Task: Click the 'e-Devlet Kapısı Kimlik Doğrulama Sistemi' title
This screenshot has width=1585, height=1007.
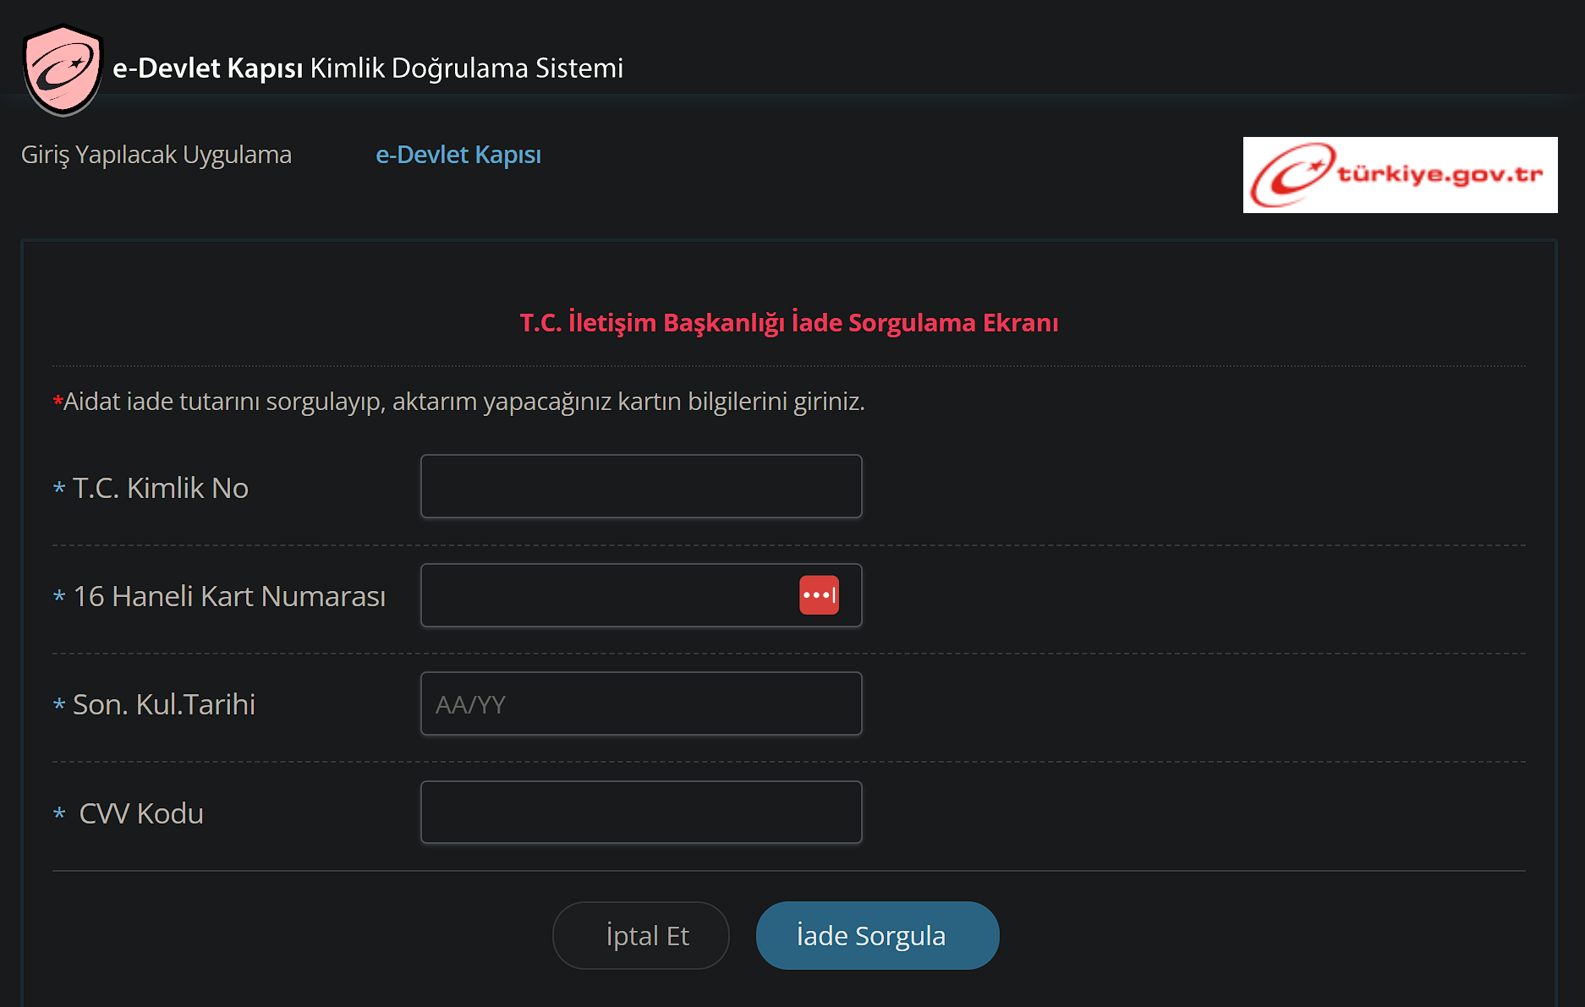Action: point(368,68)
